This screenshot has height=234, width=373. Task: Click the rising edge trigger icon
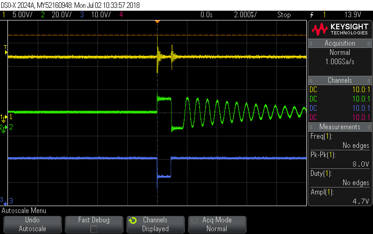click(x=311, y=15)
